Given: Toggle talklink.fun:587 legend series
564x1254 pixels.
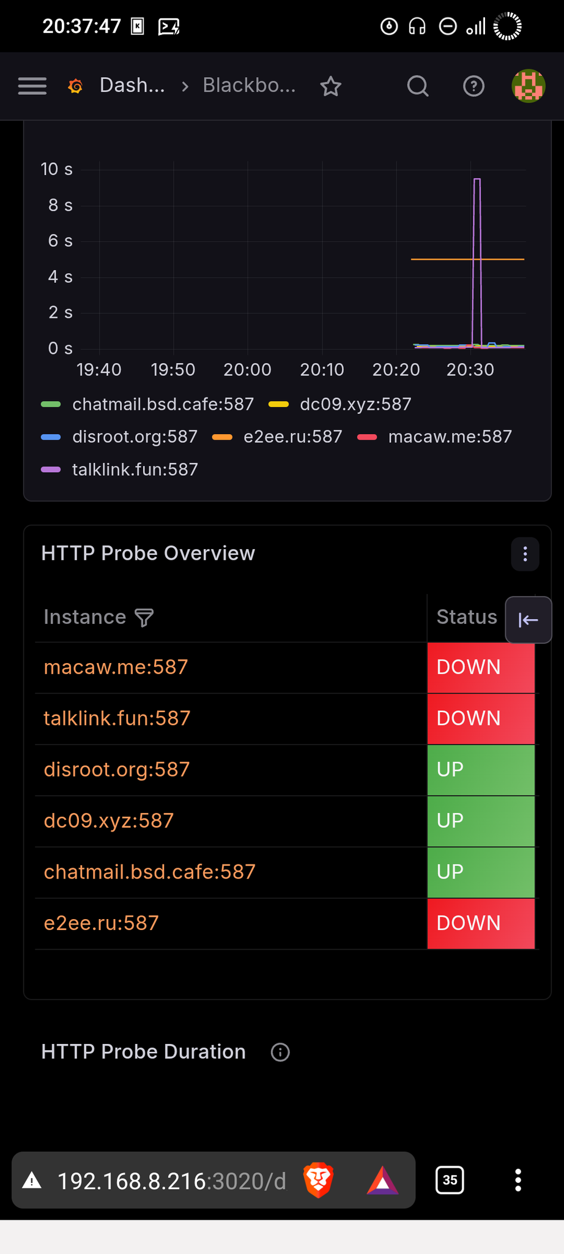Looking at the screenshot, I should pos(135,470).
